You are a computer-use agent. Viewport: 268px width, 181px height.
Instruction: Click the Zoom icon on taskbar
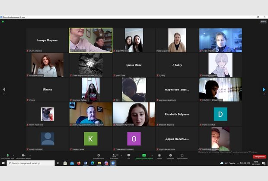113,163
